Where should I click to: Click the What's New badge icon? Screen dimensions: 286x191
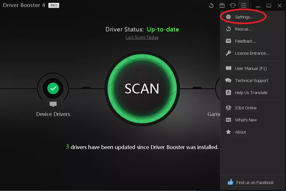pos(228,120)
